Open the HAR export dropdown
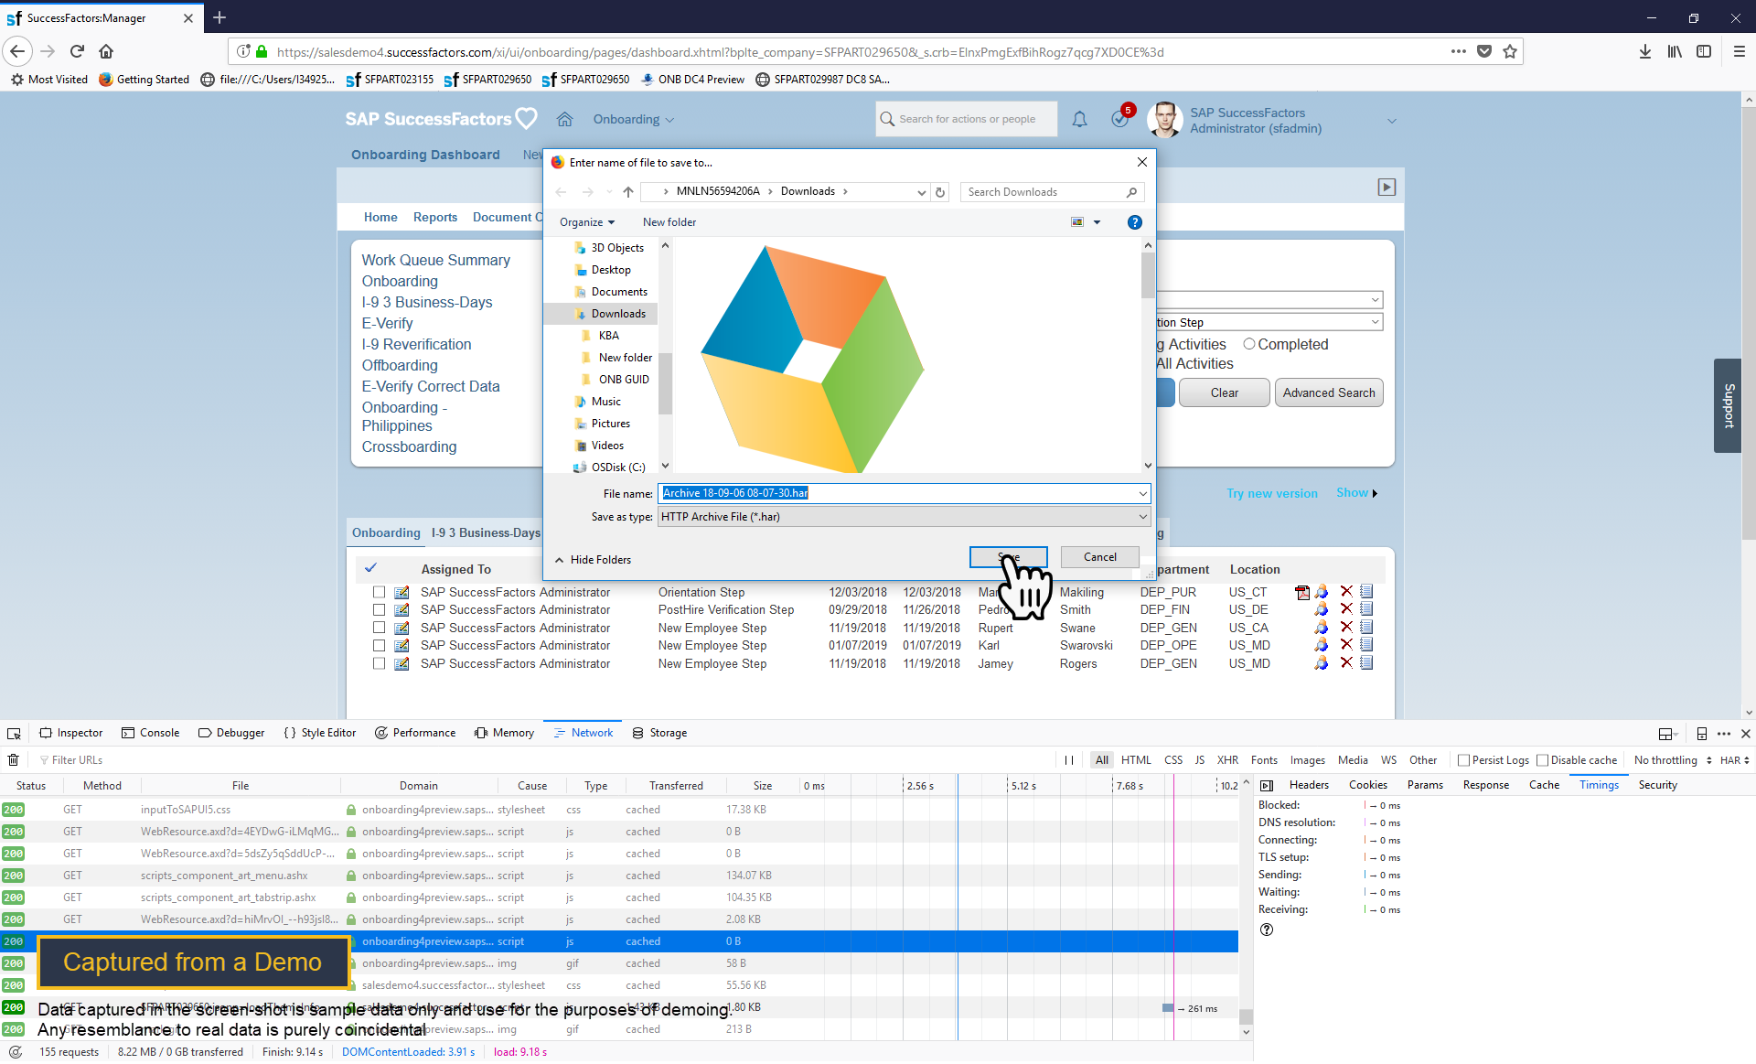The image size is (1756, 1064). tap(1735, 760)
